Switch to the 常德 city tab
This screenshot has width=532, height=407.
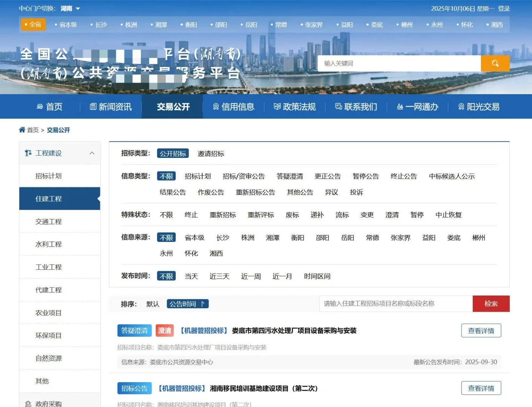click(x=282, y=24)
